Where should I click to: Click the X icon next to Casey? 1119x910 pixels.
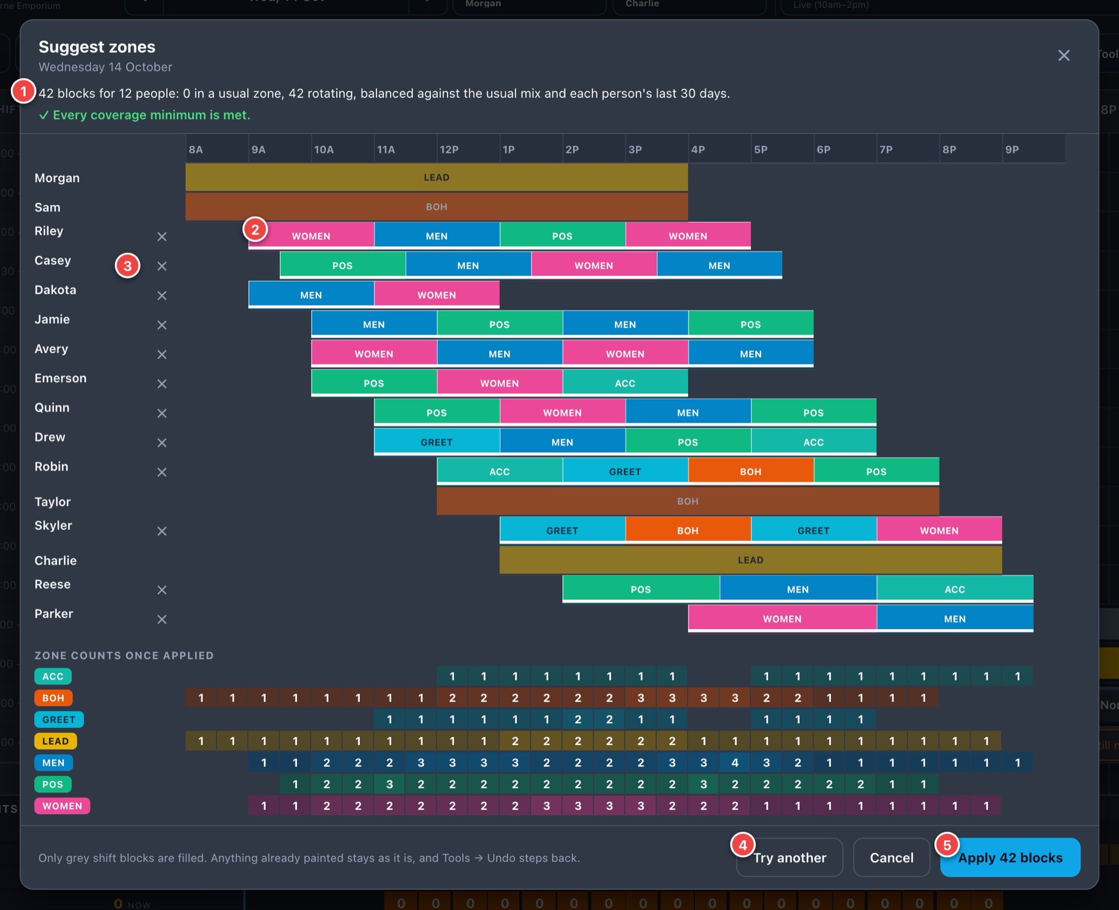[x=162, y=266]
